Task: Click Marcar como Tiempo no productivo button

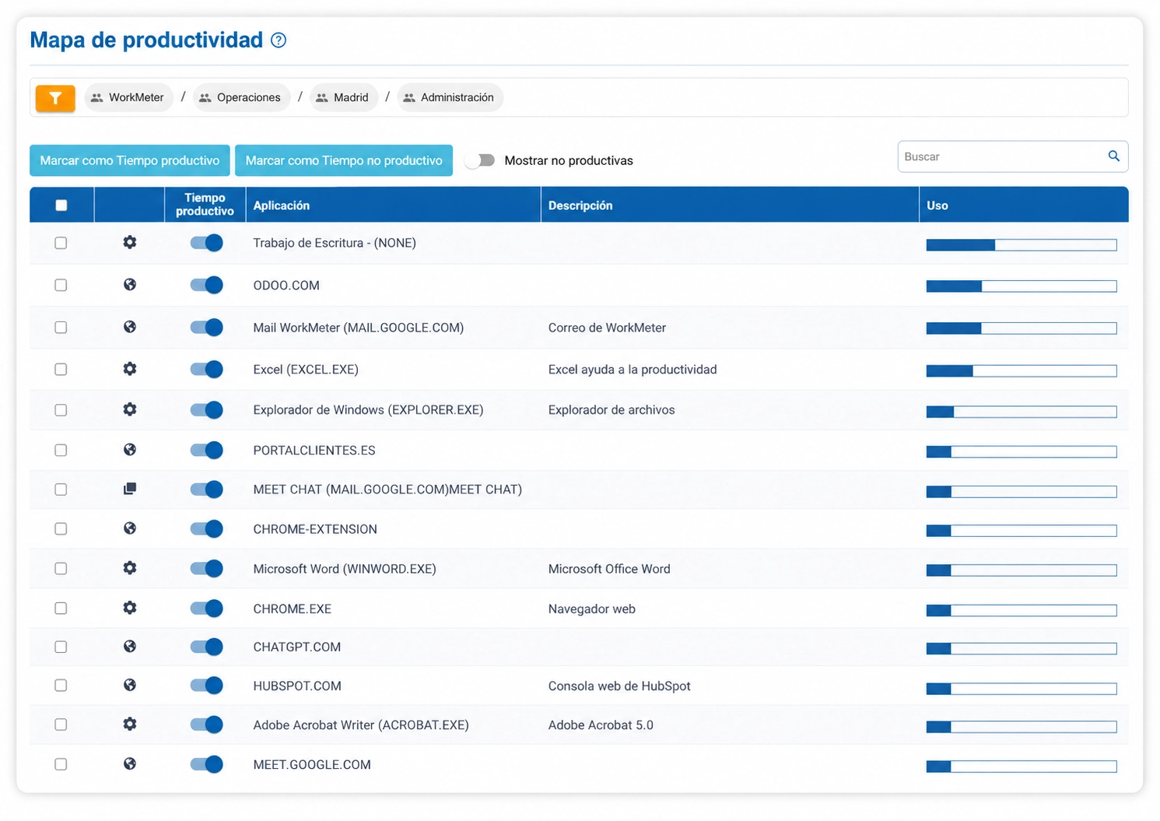Action: pyautogui.click(x=344, y=160)
